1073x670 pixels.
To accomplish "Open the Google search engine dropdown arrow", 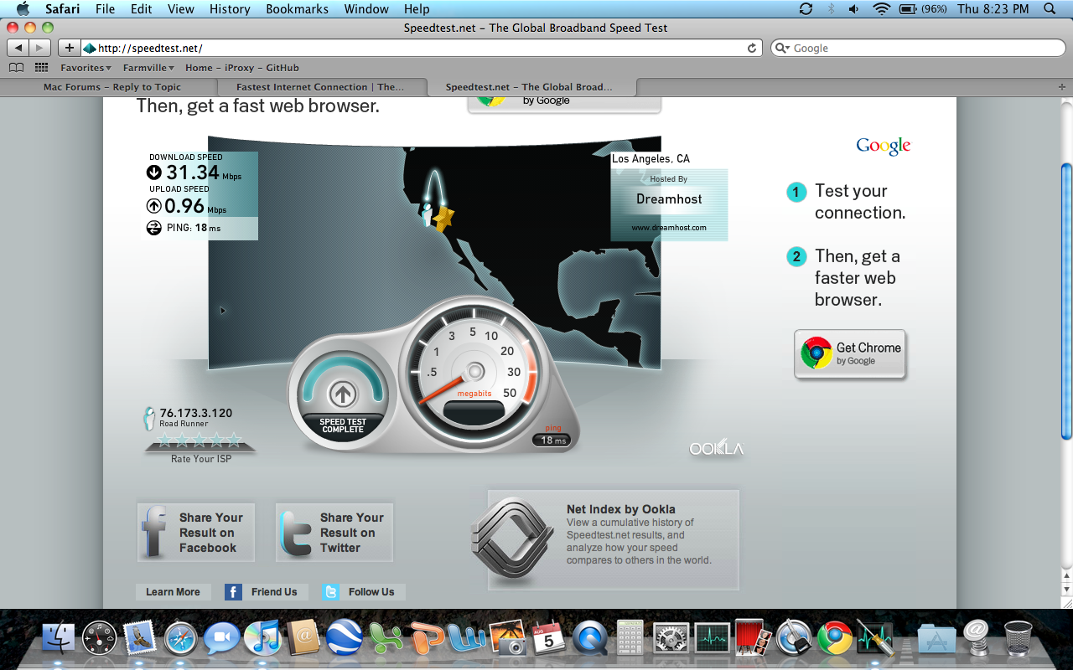I will point(781,49).
